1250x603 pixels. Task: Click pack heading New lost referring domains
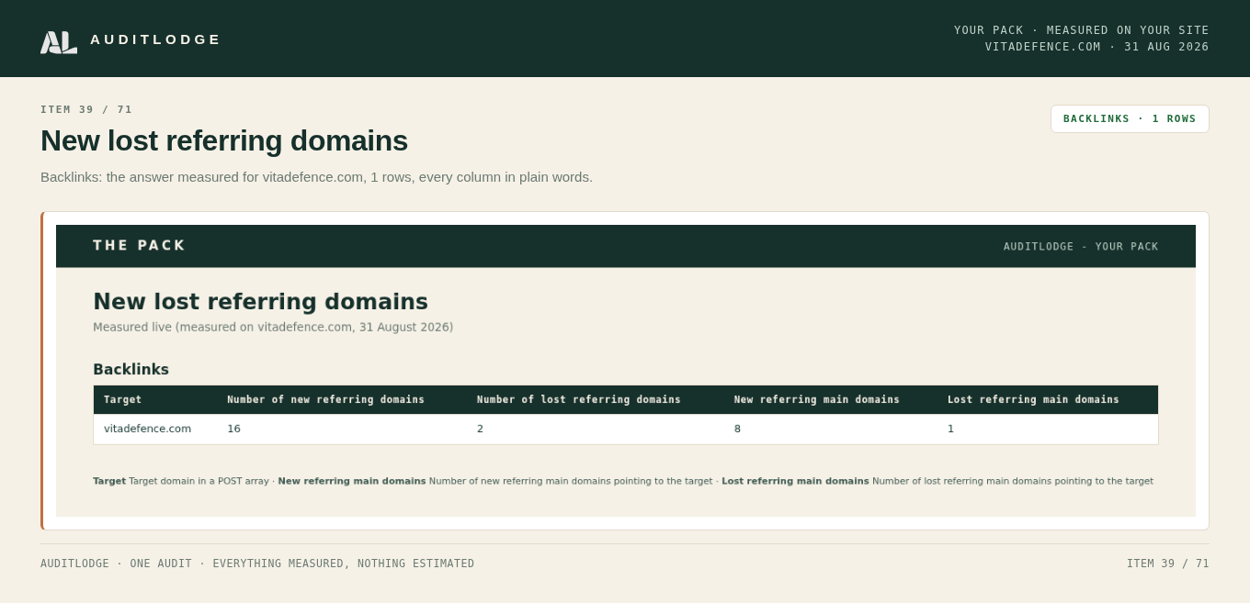coord(260,302)
